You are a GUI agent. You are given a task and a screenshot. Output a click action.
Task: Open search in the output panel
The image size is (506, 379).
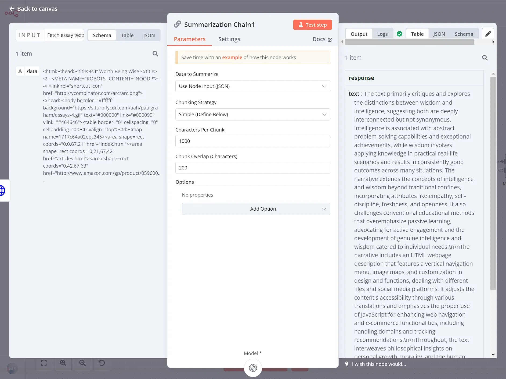click(x=485, y=58)
